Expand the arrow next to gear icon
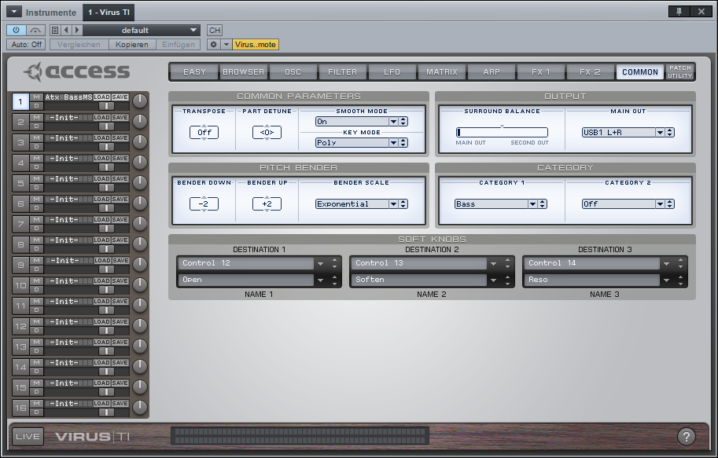The width and height of the screenshot is (718, 458). tap(226, 44)
